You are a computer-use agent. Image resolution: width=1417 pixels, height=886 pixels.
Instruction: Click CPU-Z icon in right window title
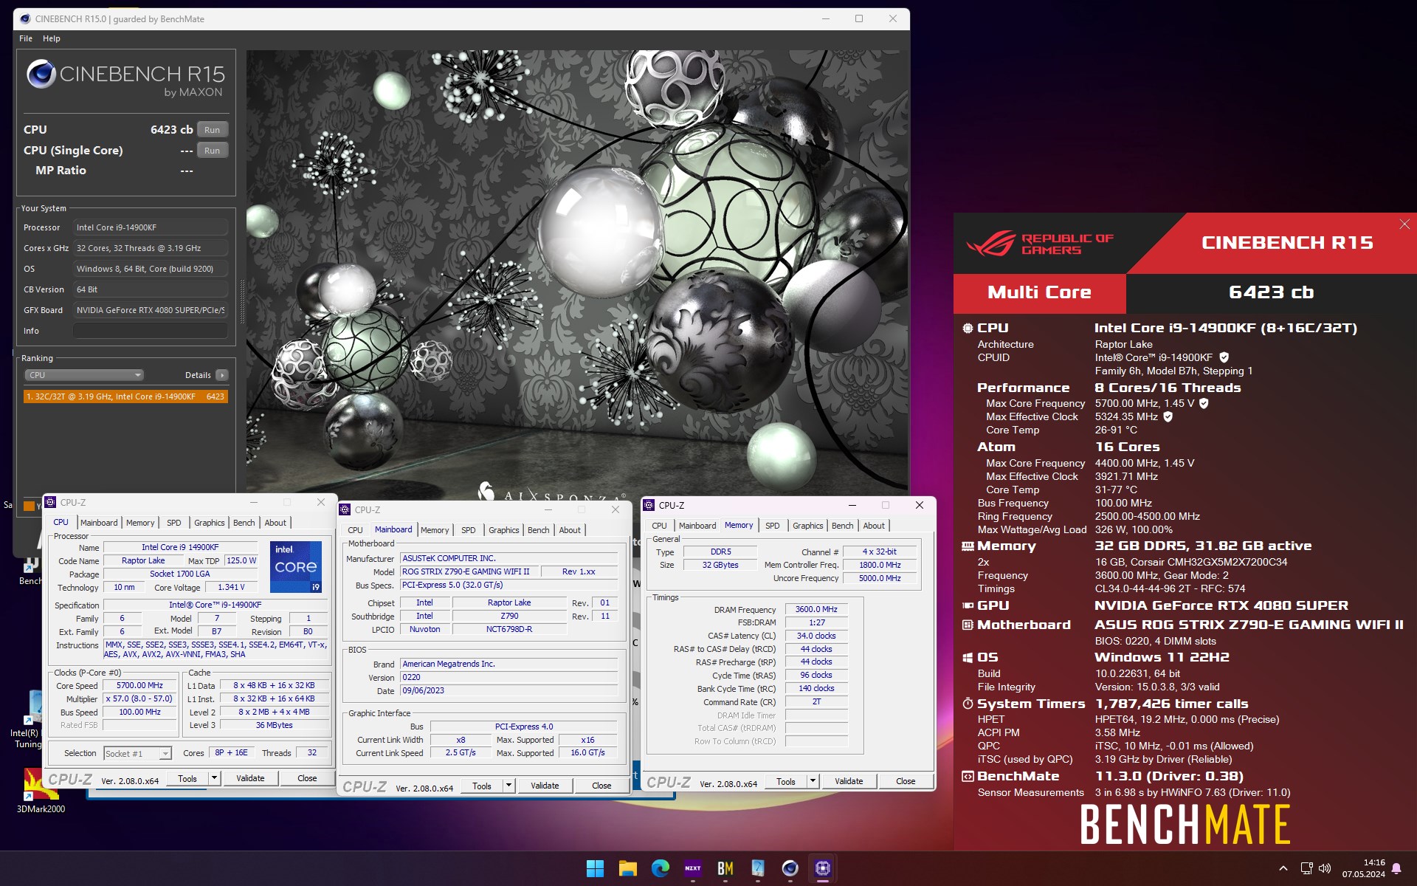pyautogui.click(x=649, y=505)
